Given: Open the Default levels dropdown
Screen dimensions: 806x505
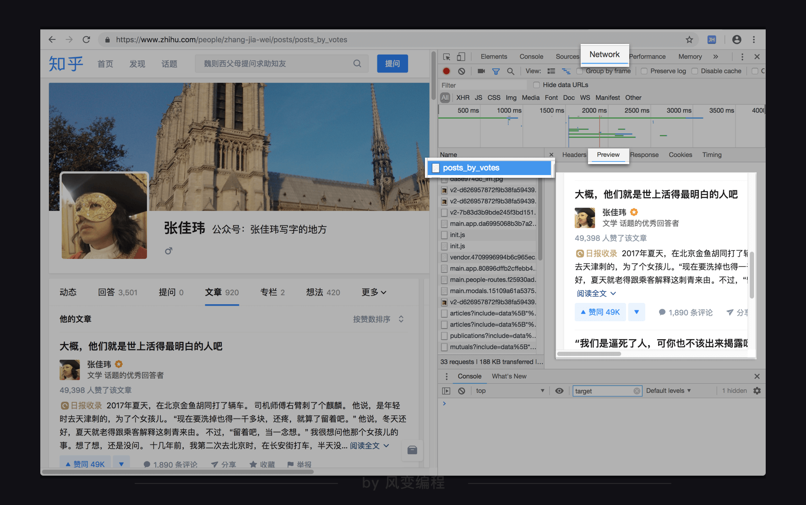Looking at the screenshot, I should tap(668, 390).
